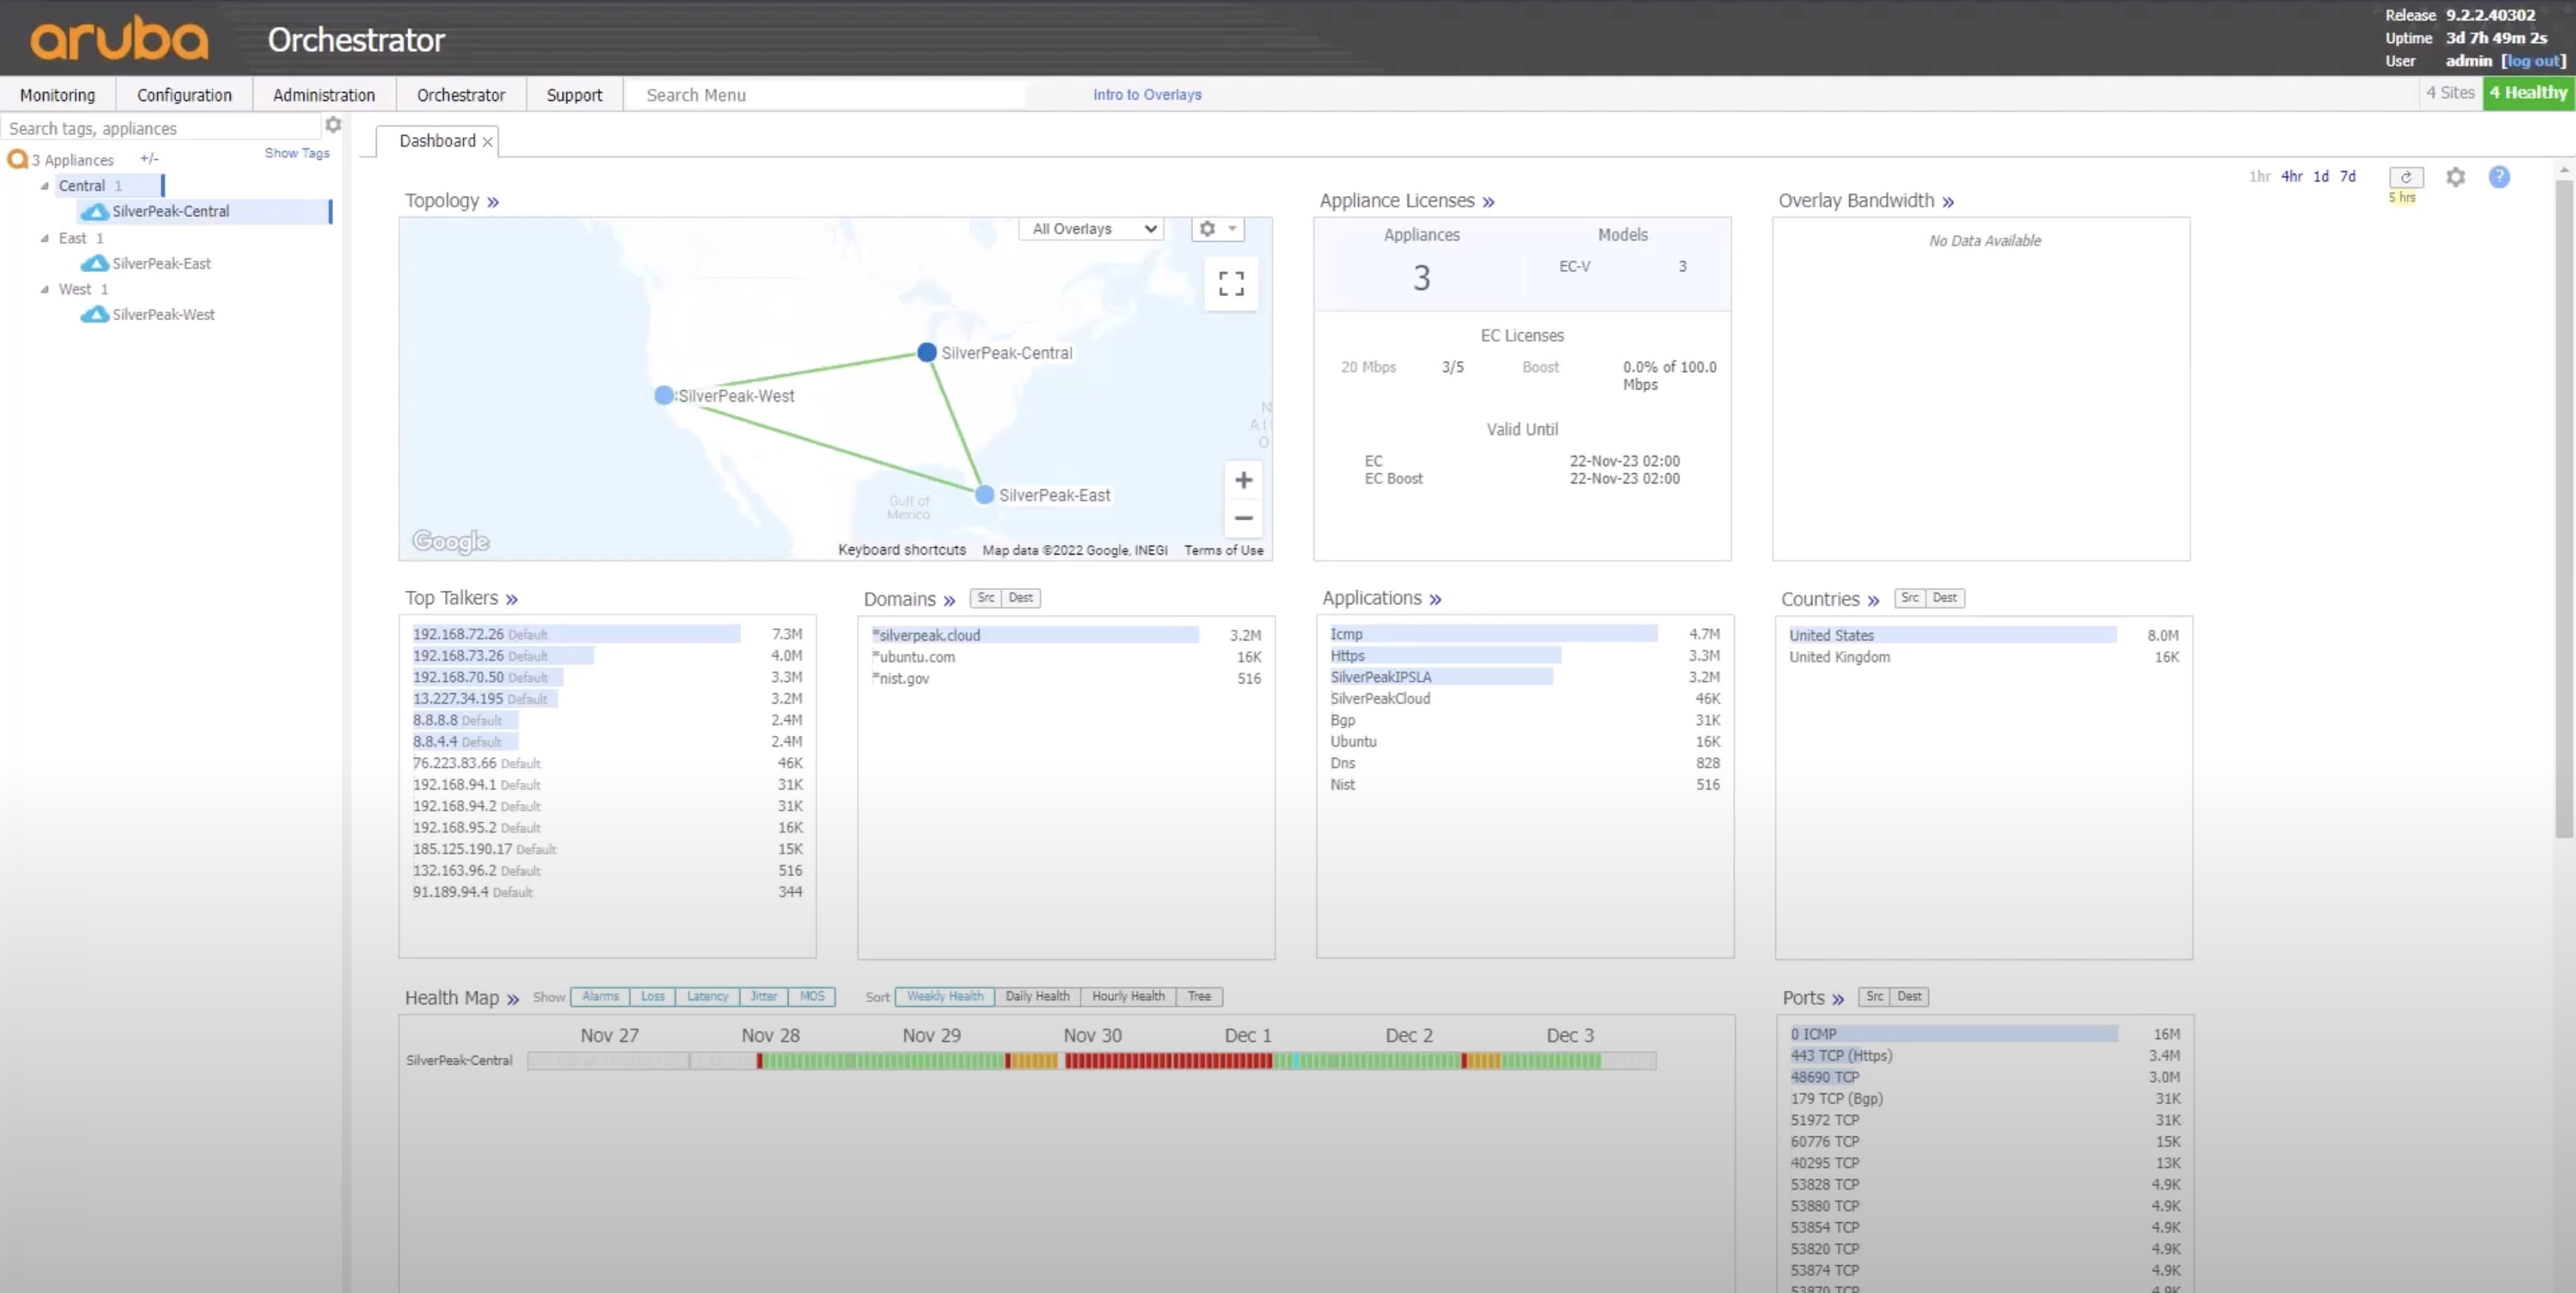This screenshot has height=1293, width=2576.
Task: Open the dashboard help icon
Action: pyautogui.click(x=2498, y=177)
